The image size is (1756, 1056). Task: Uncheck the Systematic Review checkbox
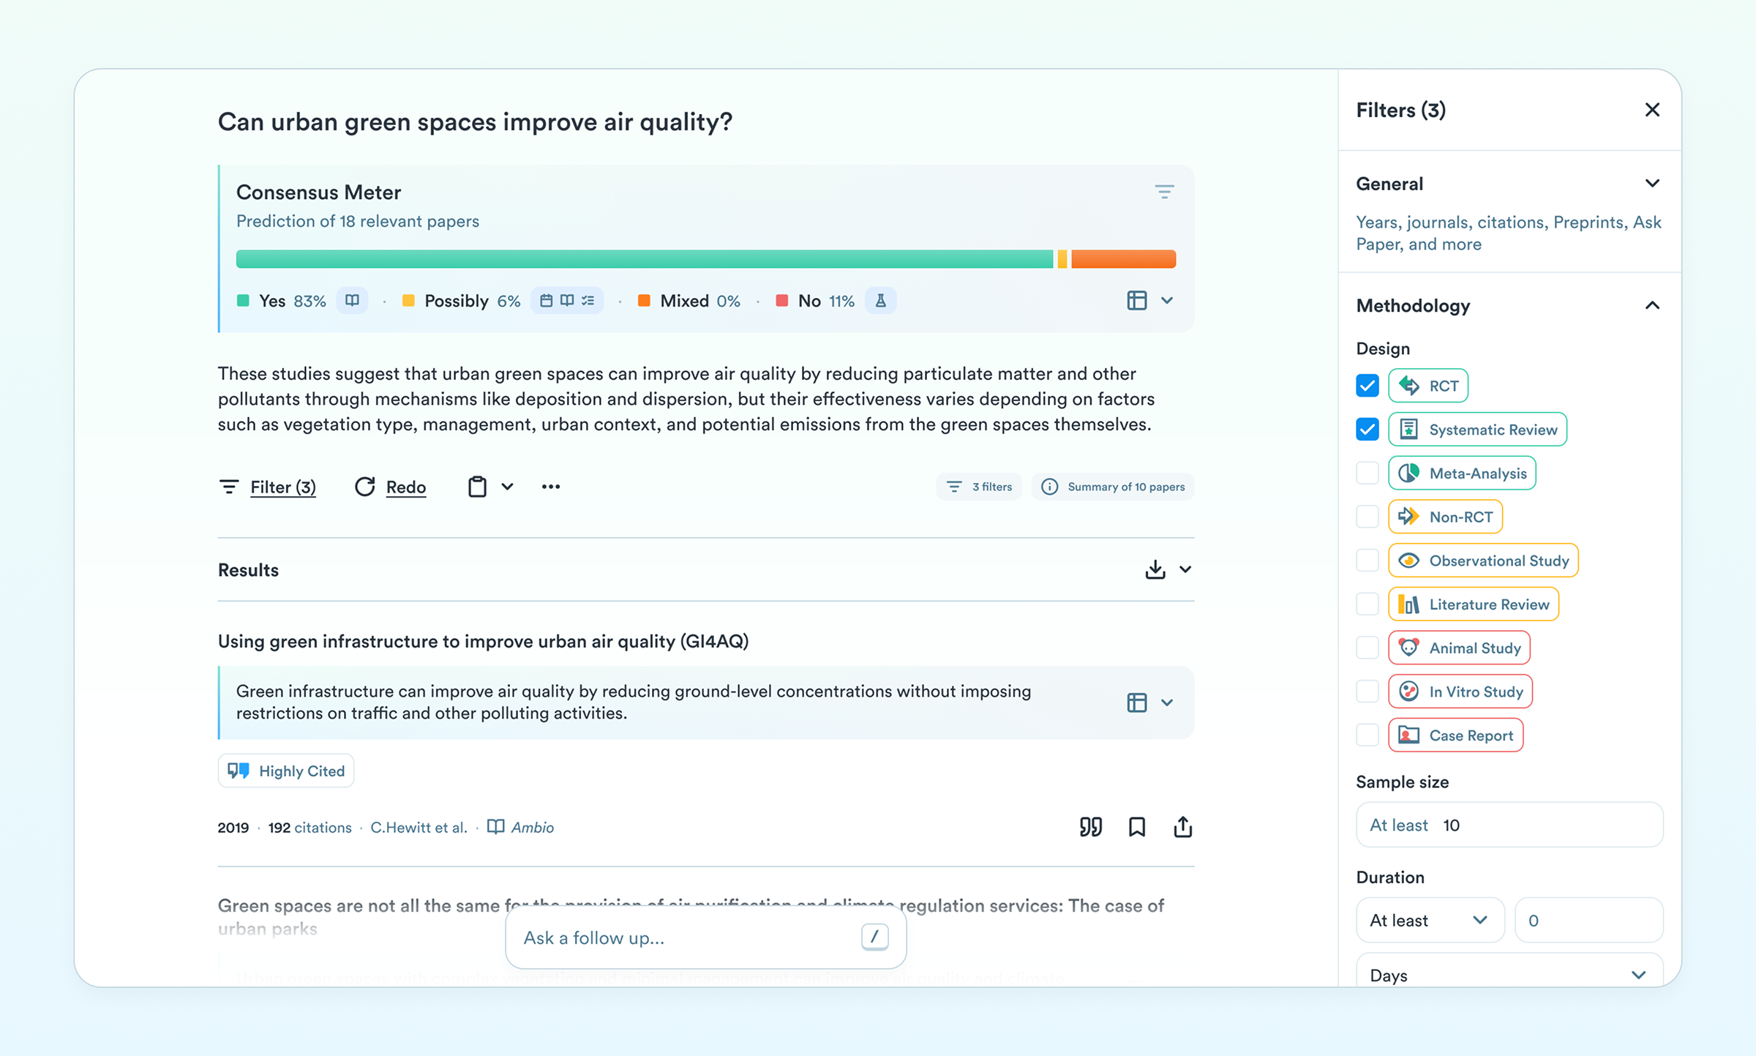(x=1367, y=430)
